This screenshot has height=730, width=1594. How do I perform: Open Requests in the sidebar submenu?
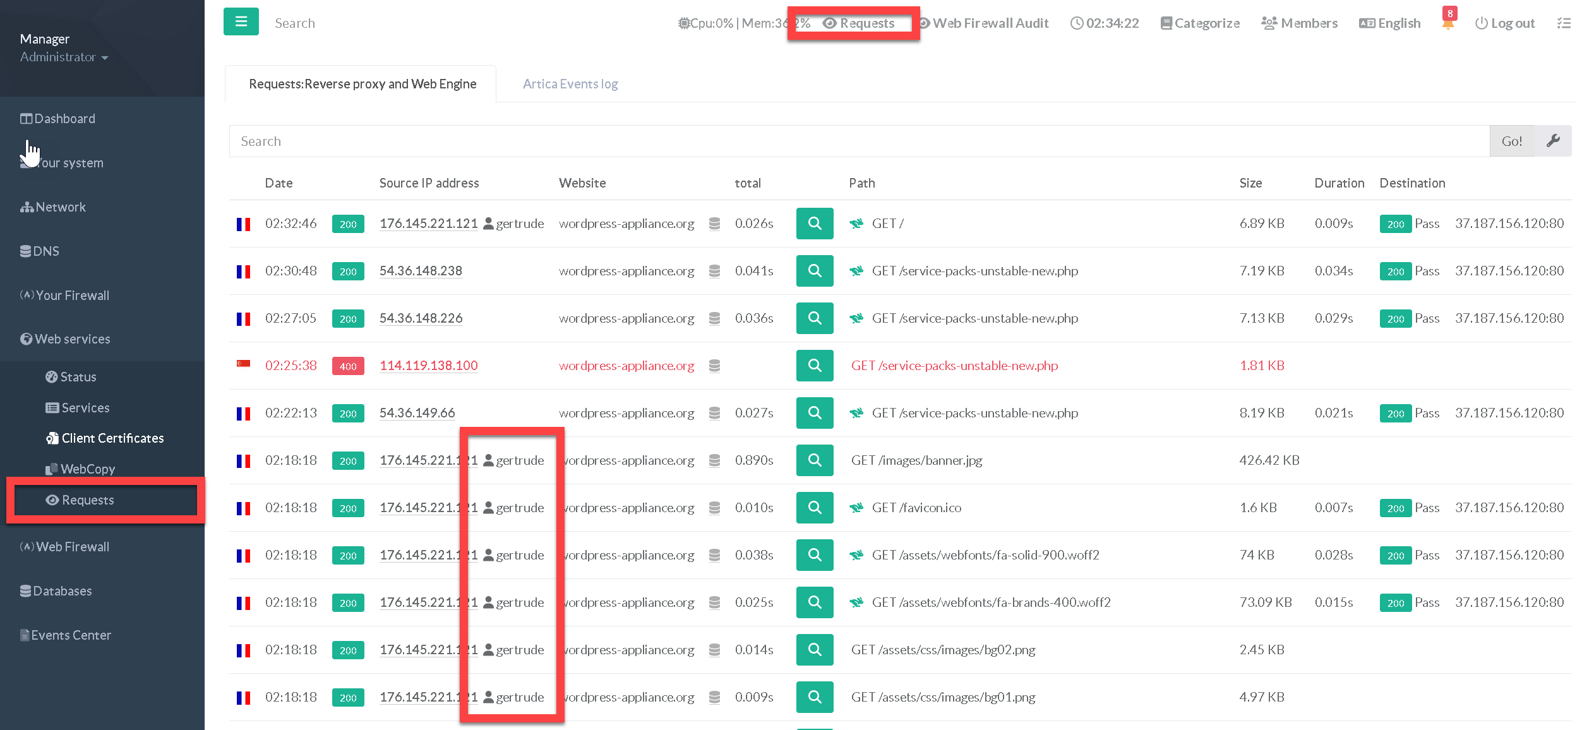point(88,500)
